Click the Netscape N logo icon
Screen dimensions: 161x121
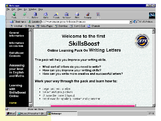coord(152,16)
